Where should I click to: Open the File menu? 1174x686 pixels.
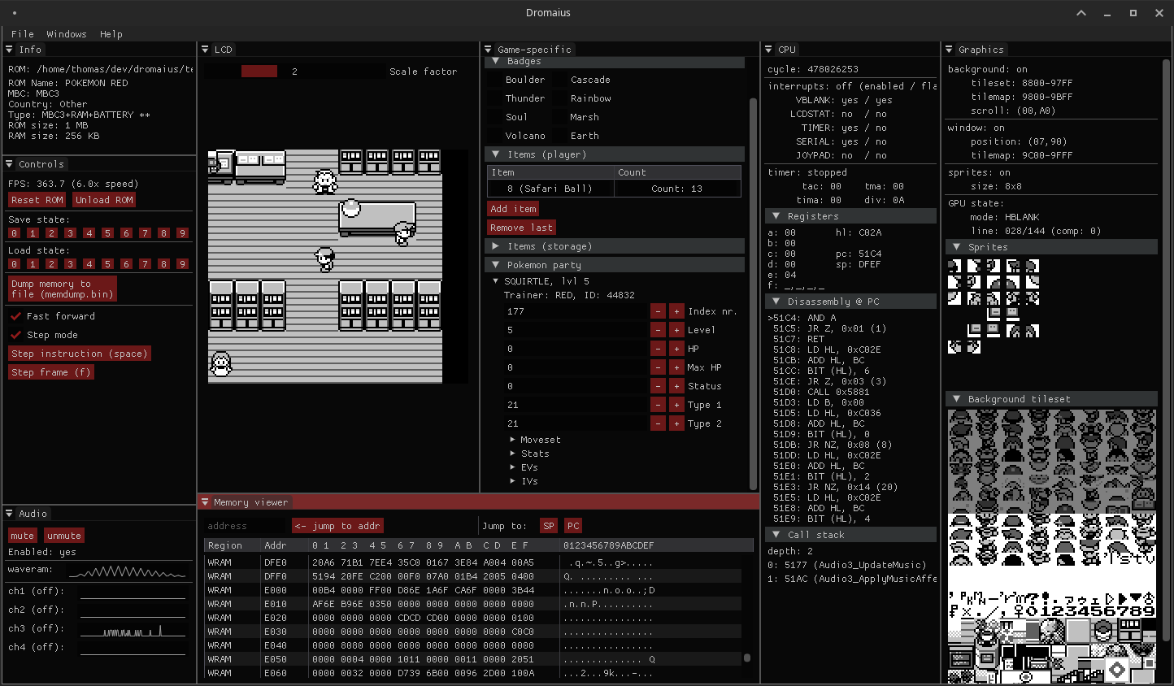click(x=23, y=34)
